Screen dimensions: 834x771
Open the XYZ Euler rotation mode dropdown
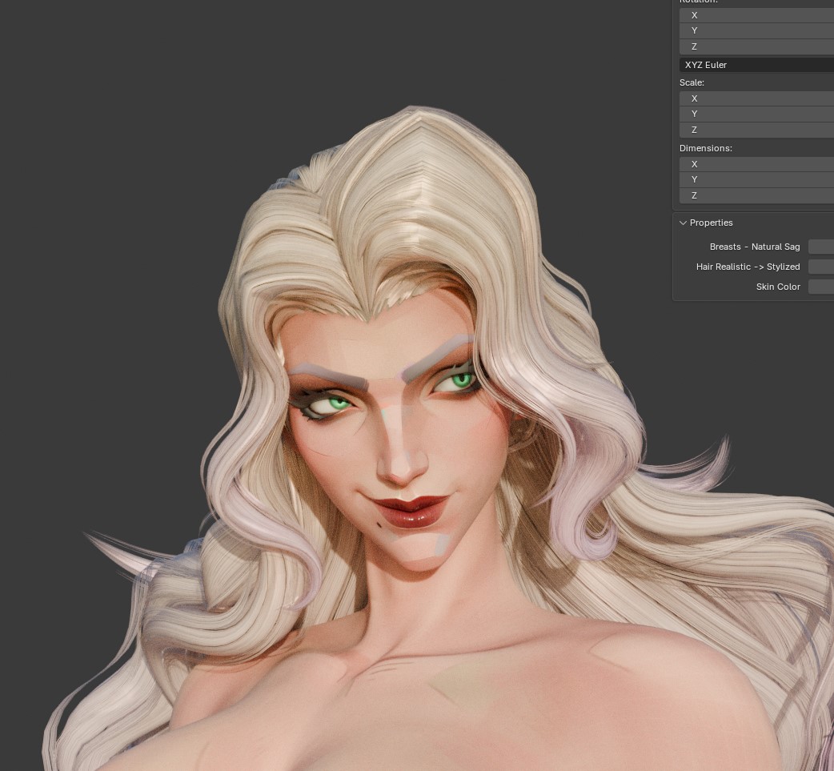(x=756, y=65)
